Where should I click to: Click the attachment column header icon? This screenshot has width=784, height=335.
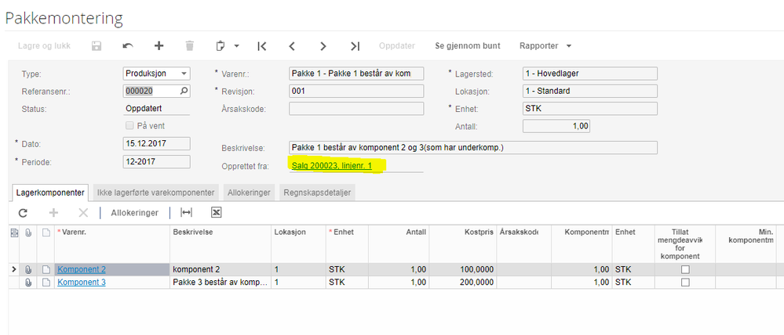click(x=28, y=232)
